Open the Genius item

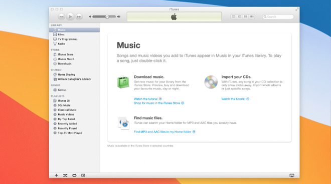click(x=62, y=90)
